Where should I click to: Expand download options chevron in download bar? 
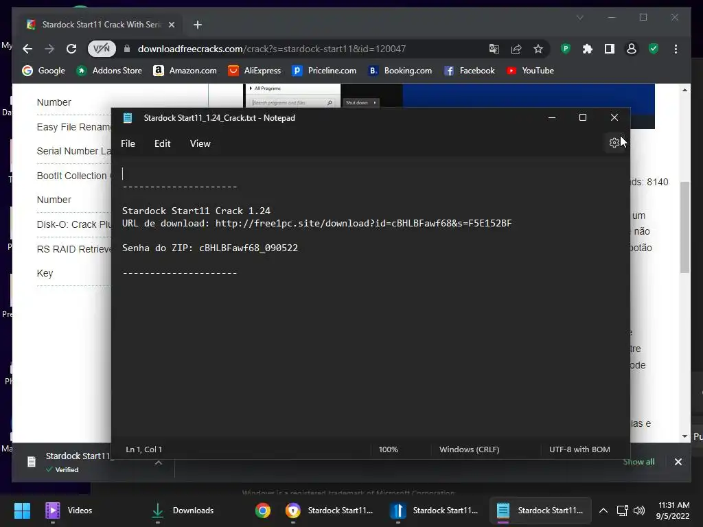click(159, 462)
